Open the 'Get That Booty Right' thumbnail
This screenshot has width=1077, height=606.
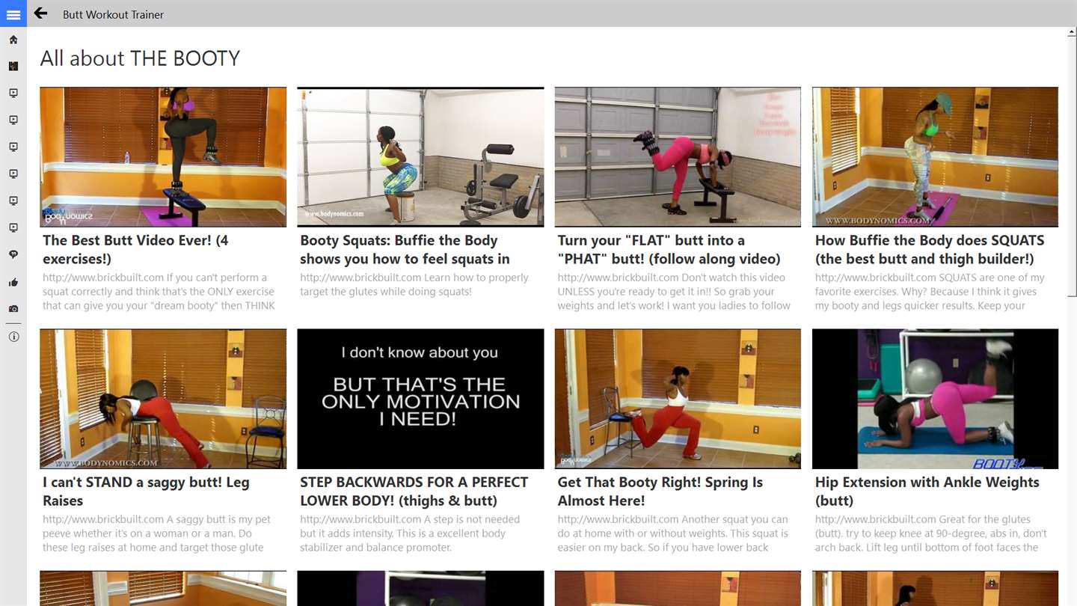(x=678, y=399)
